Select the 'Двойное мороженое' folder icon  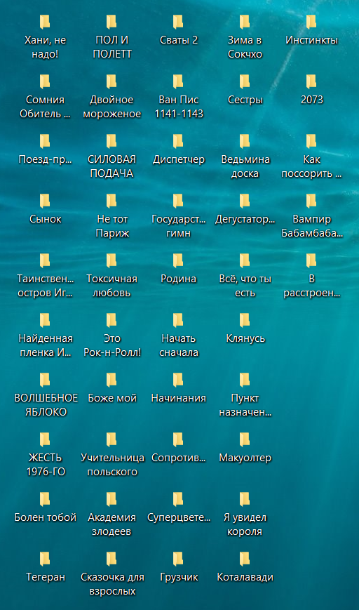[111, 81]
